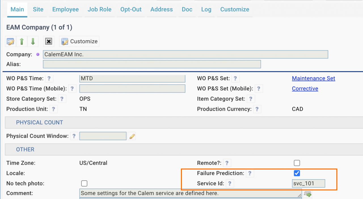Open the Maintenance Set link
Image resolution: width=363 pixels, height=199 pixels.
(x=313, y=79)
